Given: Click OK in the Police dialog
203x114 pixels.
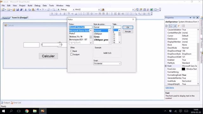Looking at the screenshot, I should point(128,28).
